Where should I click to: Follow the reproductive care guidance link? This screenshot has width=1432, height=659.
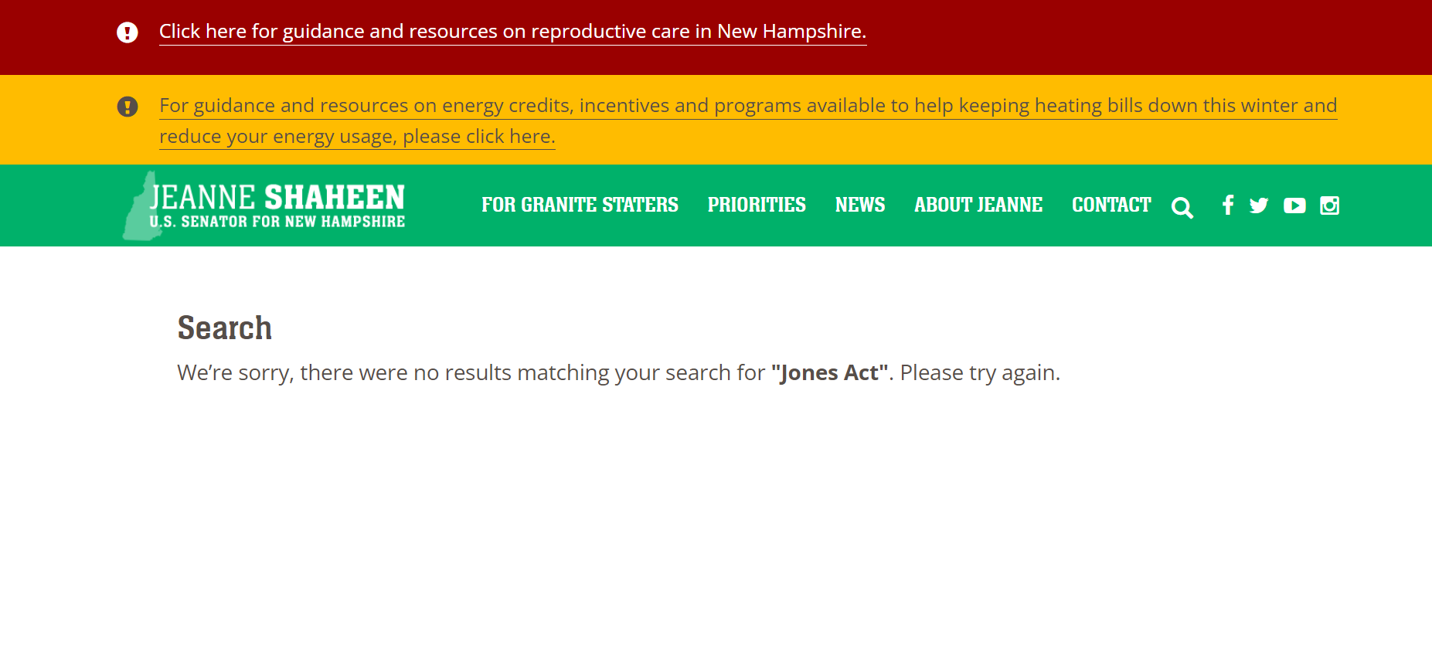[512, 32]
